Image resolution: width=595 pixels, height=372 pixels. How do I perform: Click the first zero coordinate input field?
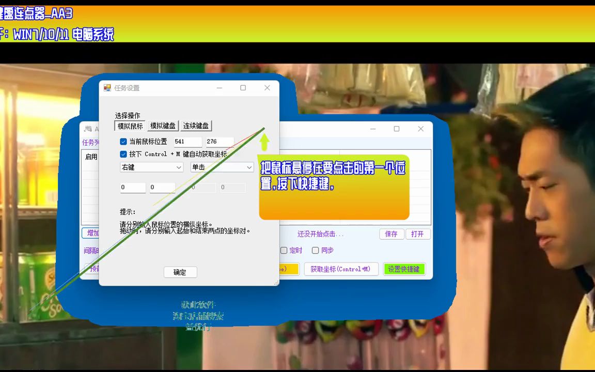click(x=132, y=187)
